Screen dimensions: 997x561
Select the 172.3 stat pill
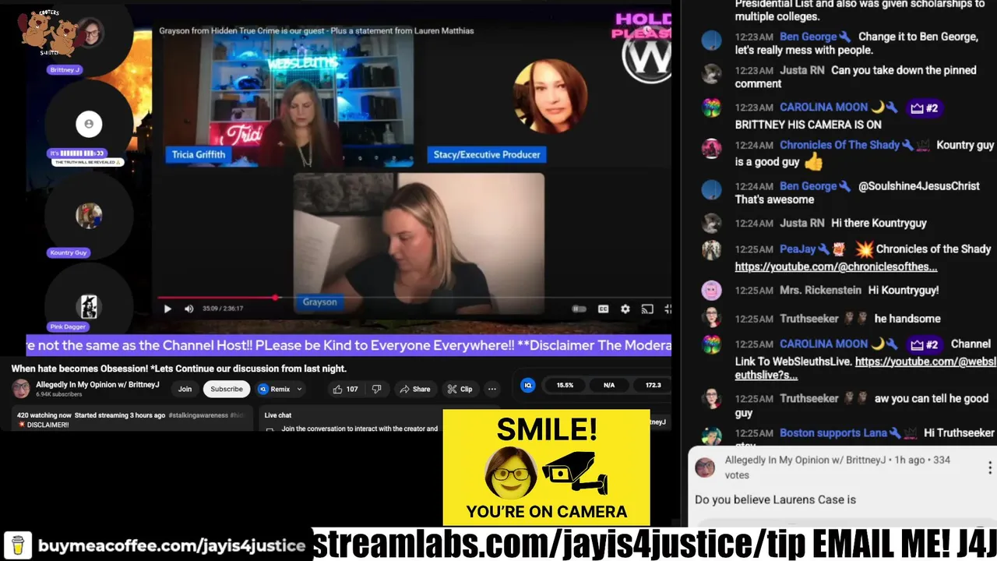653,385
